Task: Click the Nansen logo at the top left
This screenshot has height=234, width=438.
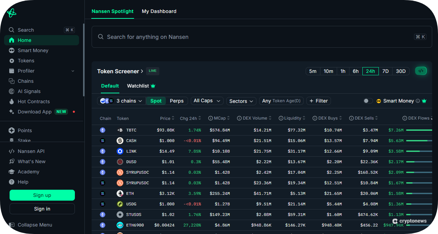Action: coord(11,13)
